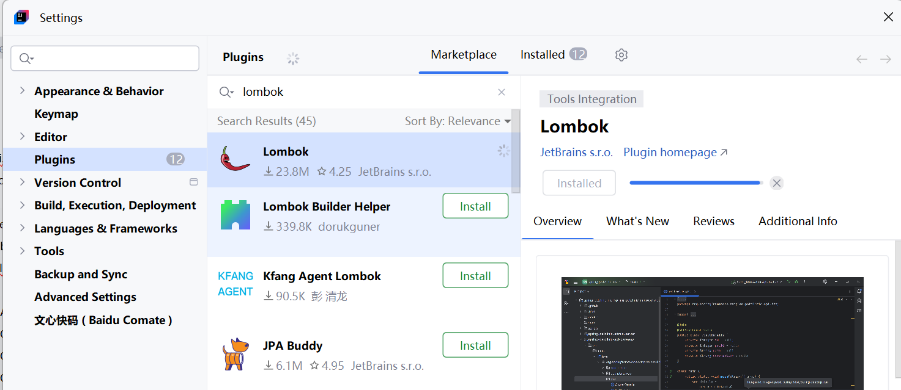Click the Plugins 12 count badge

[176, 159]
